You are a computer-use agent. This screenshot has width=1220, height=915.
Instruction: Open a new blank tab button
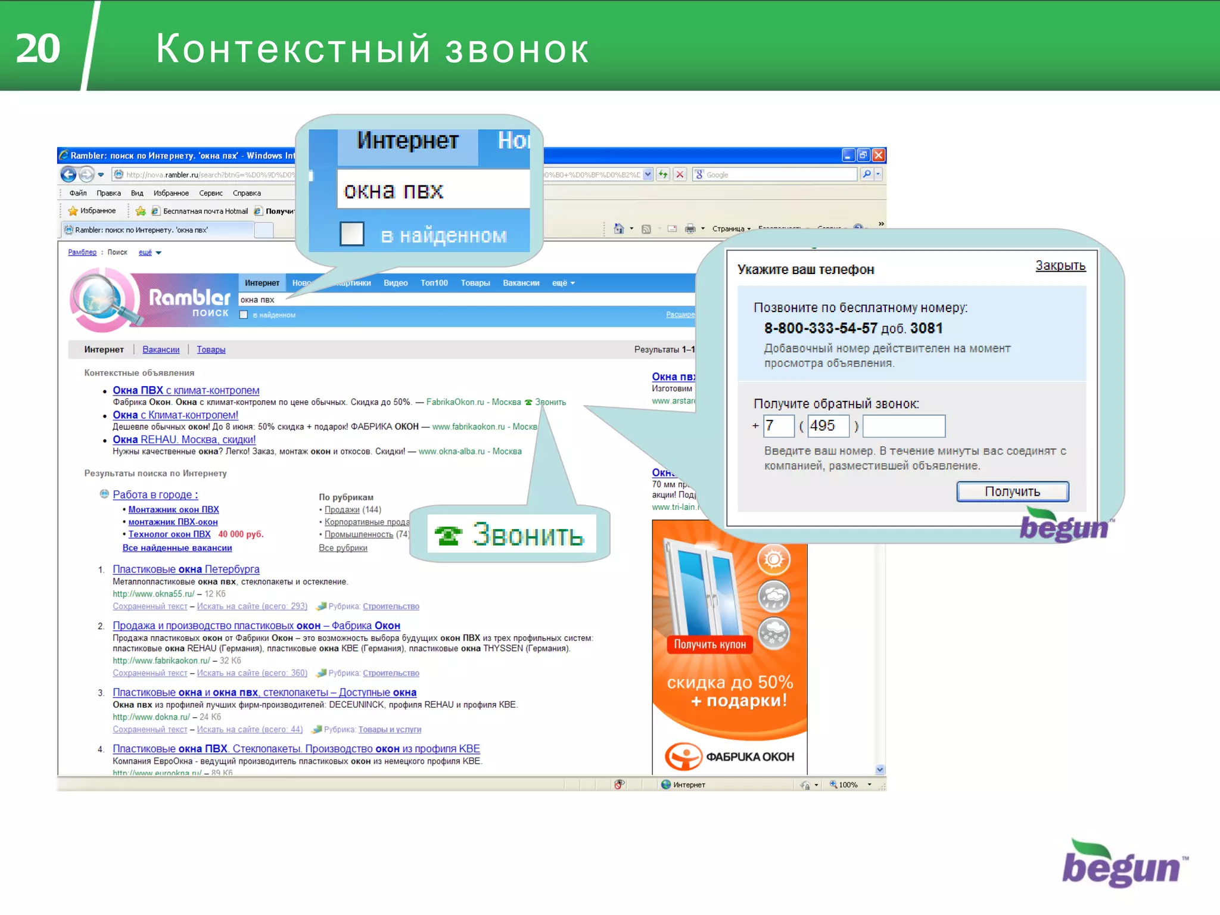coord(264,230)
